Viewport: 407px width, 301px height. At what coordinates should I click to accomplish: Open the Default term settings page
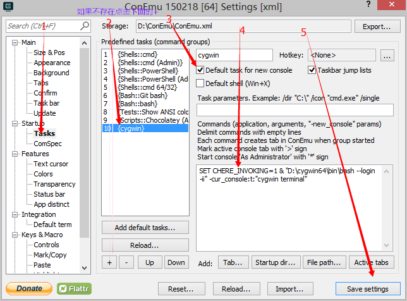pos(52,225)
